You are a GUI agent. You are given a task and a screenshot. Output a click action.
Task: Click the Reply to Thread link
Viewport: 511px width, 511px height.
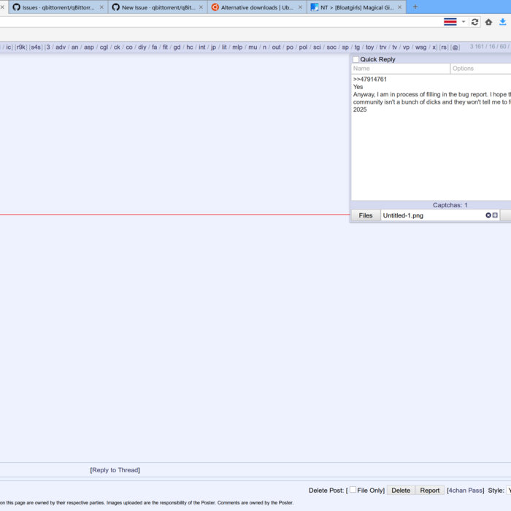pos(115,470)
